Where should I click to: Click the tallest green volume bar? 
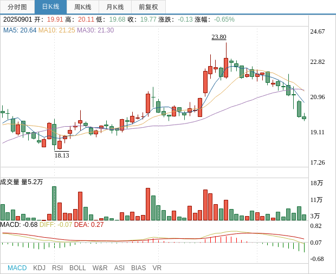point(54,204)
